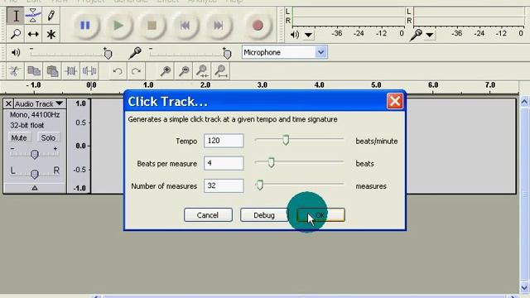Click the Zoom Out magnifier icon
Image resolution: width=530 pixels, height=298 pixels.
pyautogui.click(x=184, y=71)
